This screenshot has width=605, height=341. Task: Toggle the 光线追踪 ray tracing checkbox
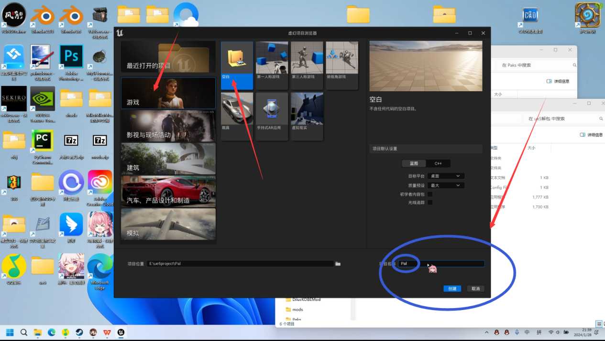click(430, 202)
